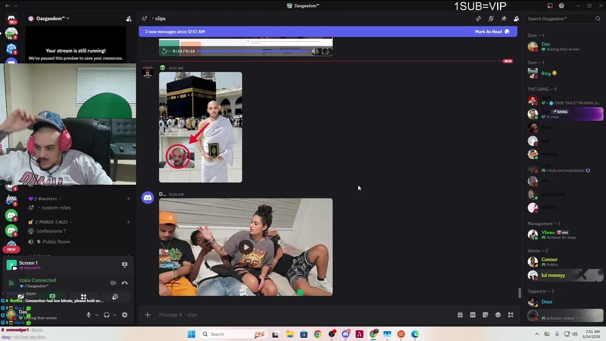Open headphone output options arrow
The height and width of the screenshot is (341, 606).
point(115,315)
